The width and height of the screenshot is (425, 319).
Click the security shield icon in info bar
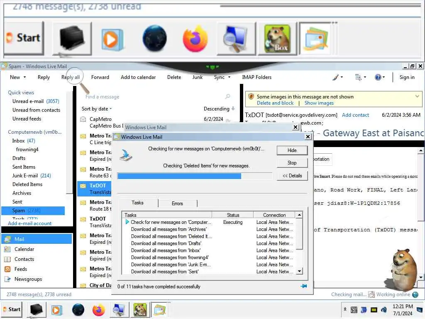pyautogui.click(x=251, y=96)
